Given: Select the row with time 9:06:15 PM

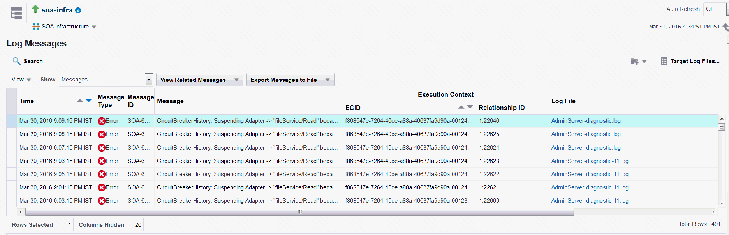Looking at the screenshot, I should coord(56,161).
